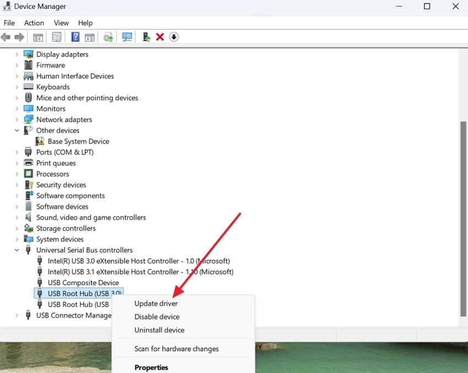Collapse Universal Serial Bus controllers node

17,250
